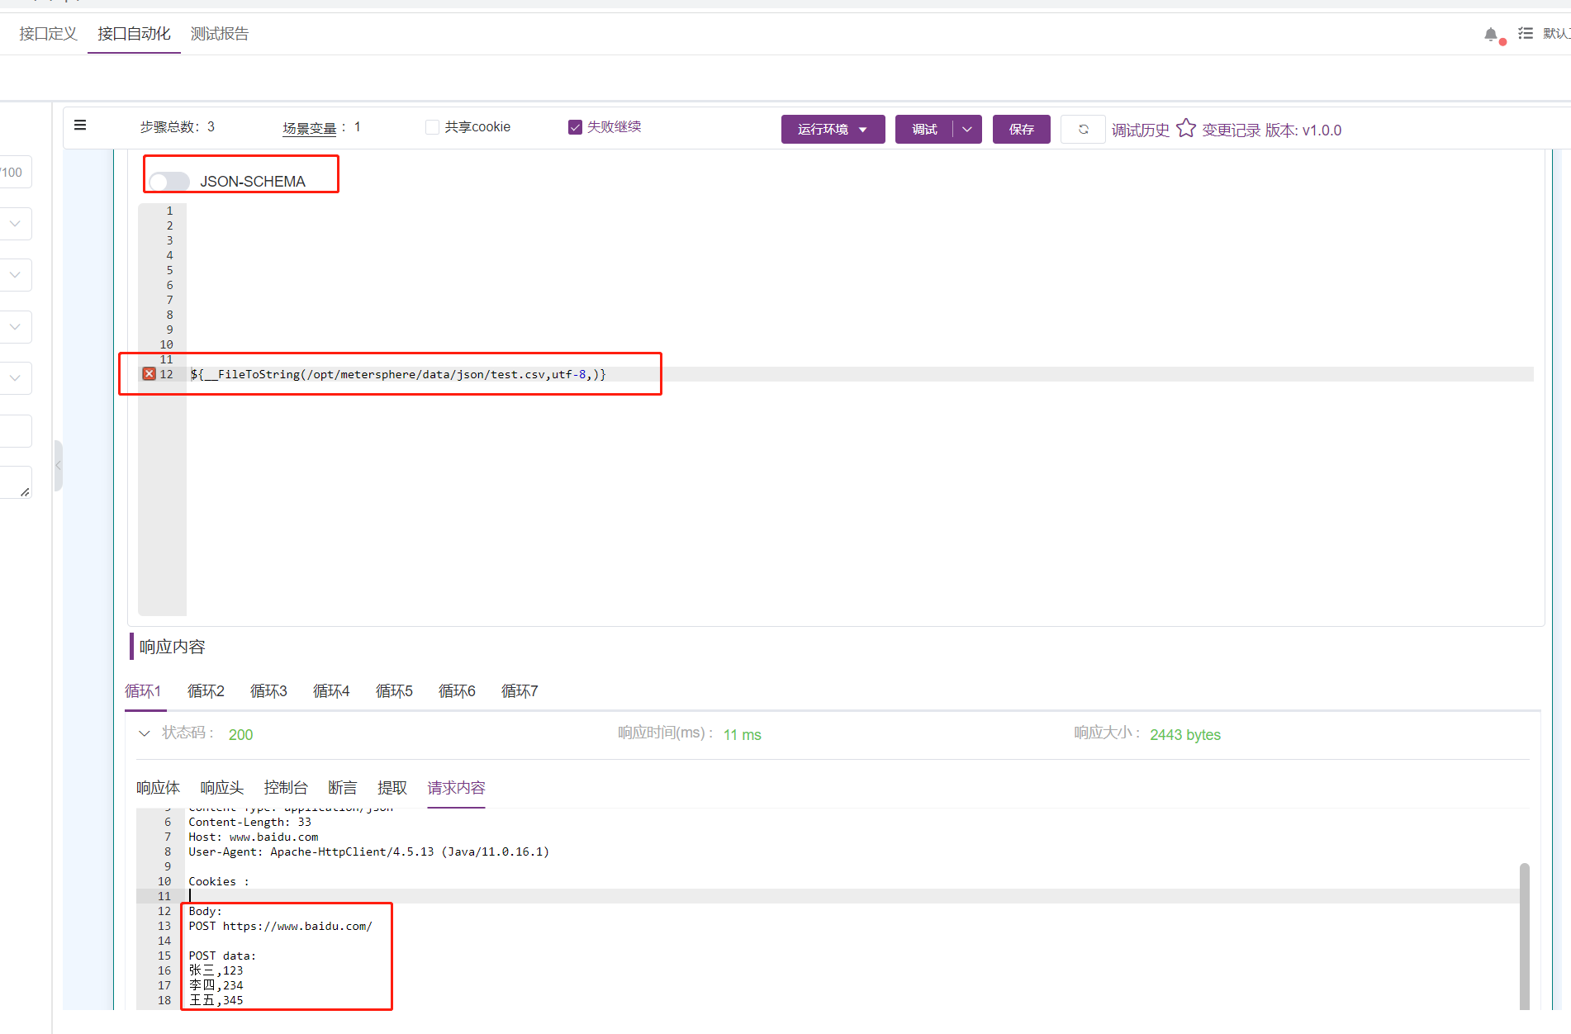
Task: Click the 'POST https://www.baidu.com/' line
Action: click(280, 926)
